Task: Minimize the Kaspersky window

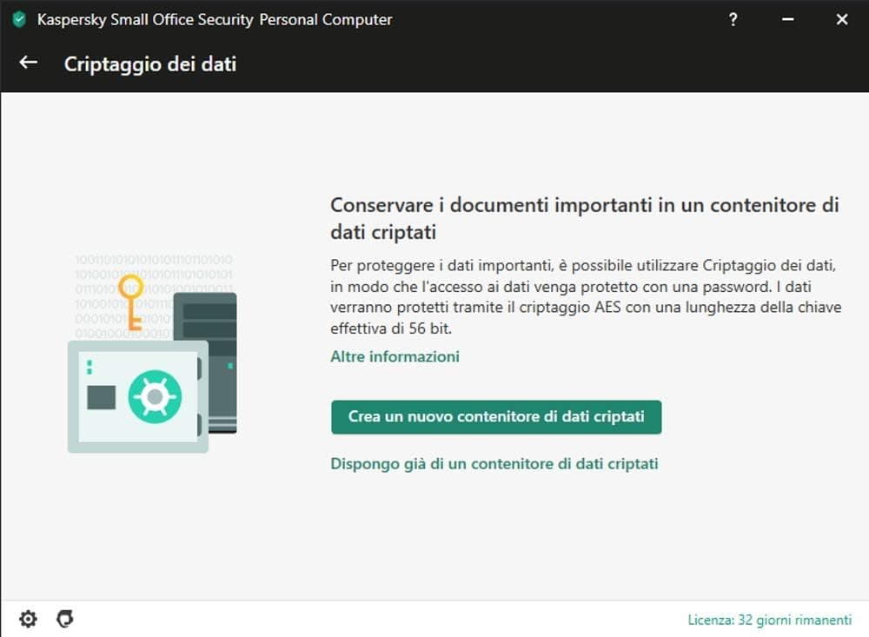Action: tap(787, 19)
